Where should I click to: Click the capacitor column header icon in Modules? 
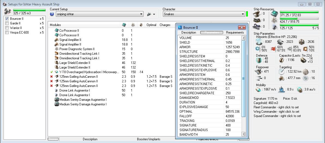[141, 25]
